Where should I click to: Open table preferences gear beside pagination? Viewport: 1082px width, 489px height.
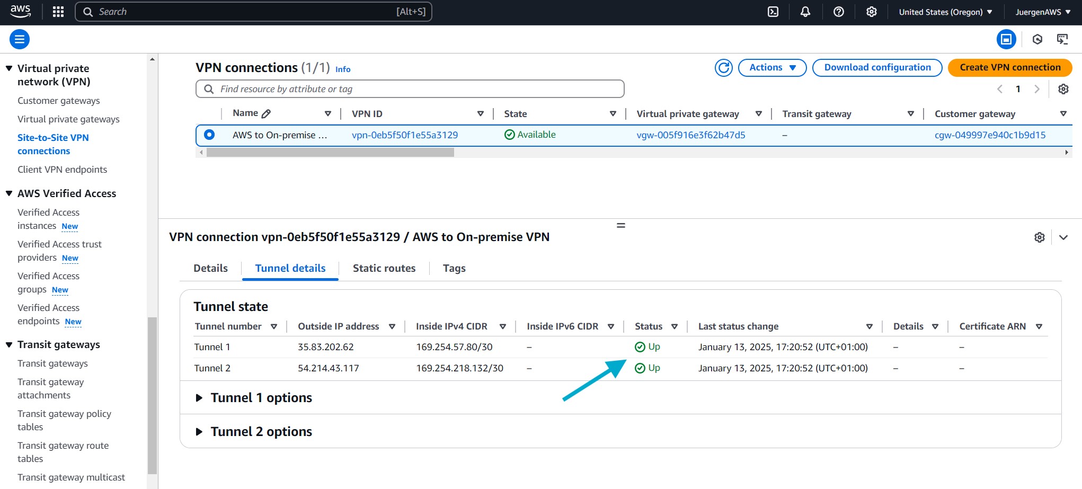pyautogui.click(x=1063, y=89)
